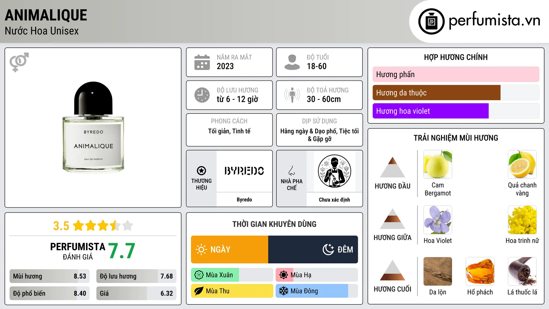Click the snowflake icon for Mùa Đông
Screen dimensions: 549x309
point(284,291)
